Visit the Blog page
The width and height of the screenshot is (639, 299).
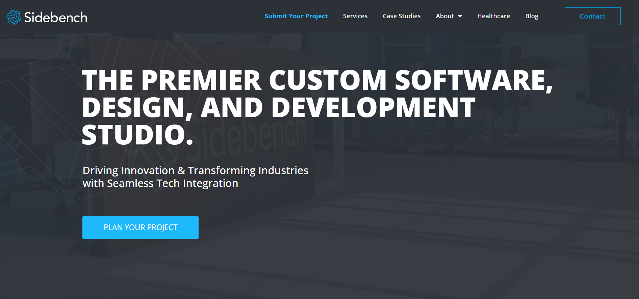[x=532, y=16]
